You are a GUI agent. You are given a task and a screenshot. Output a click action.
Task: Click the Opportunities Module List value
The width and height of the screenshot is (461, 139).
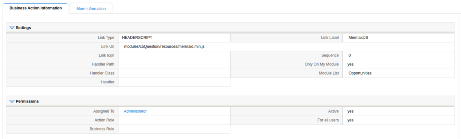tap(360, 73)
